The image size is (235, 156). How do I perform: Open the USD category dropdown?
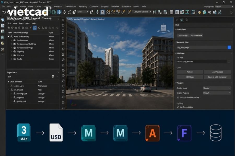pos(204,25)
